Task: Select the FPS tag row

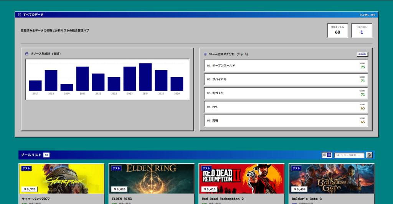Action: (286, 107)
